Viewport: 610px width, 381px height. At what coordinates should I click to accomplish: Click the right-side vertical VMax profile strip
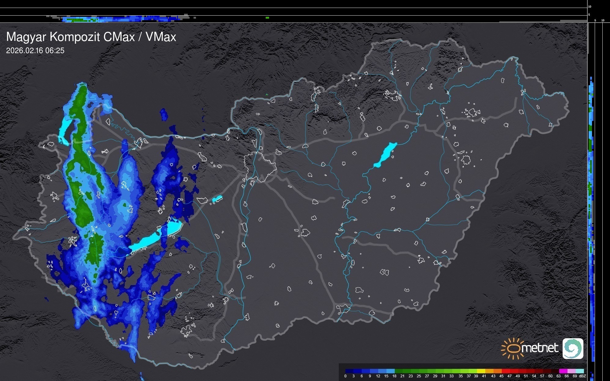coord(591,214)
